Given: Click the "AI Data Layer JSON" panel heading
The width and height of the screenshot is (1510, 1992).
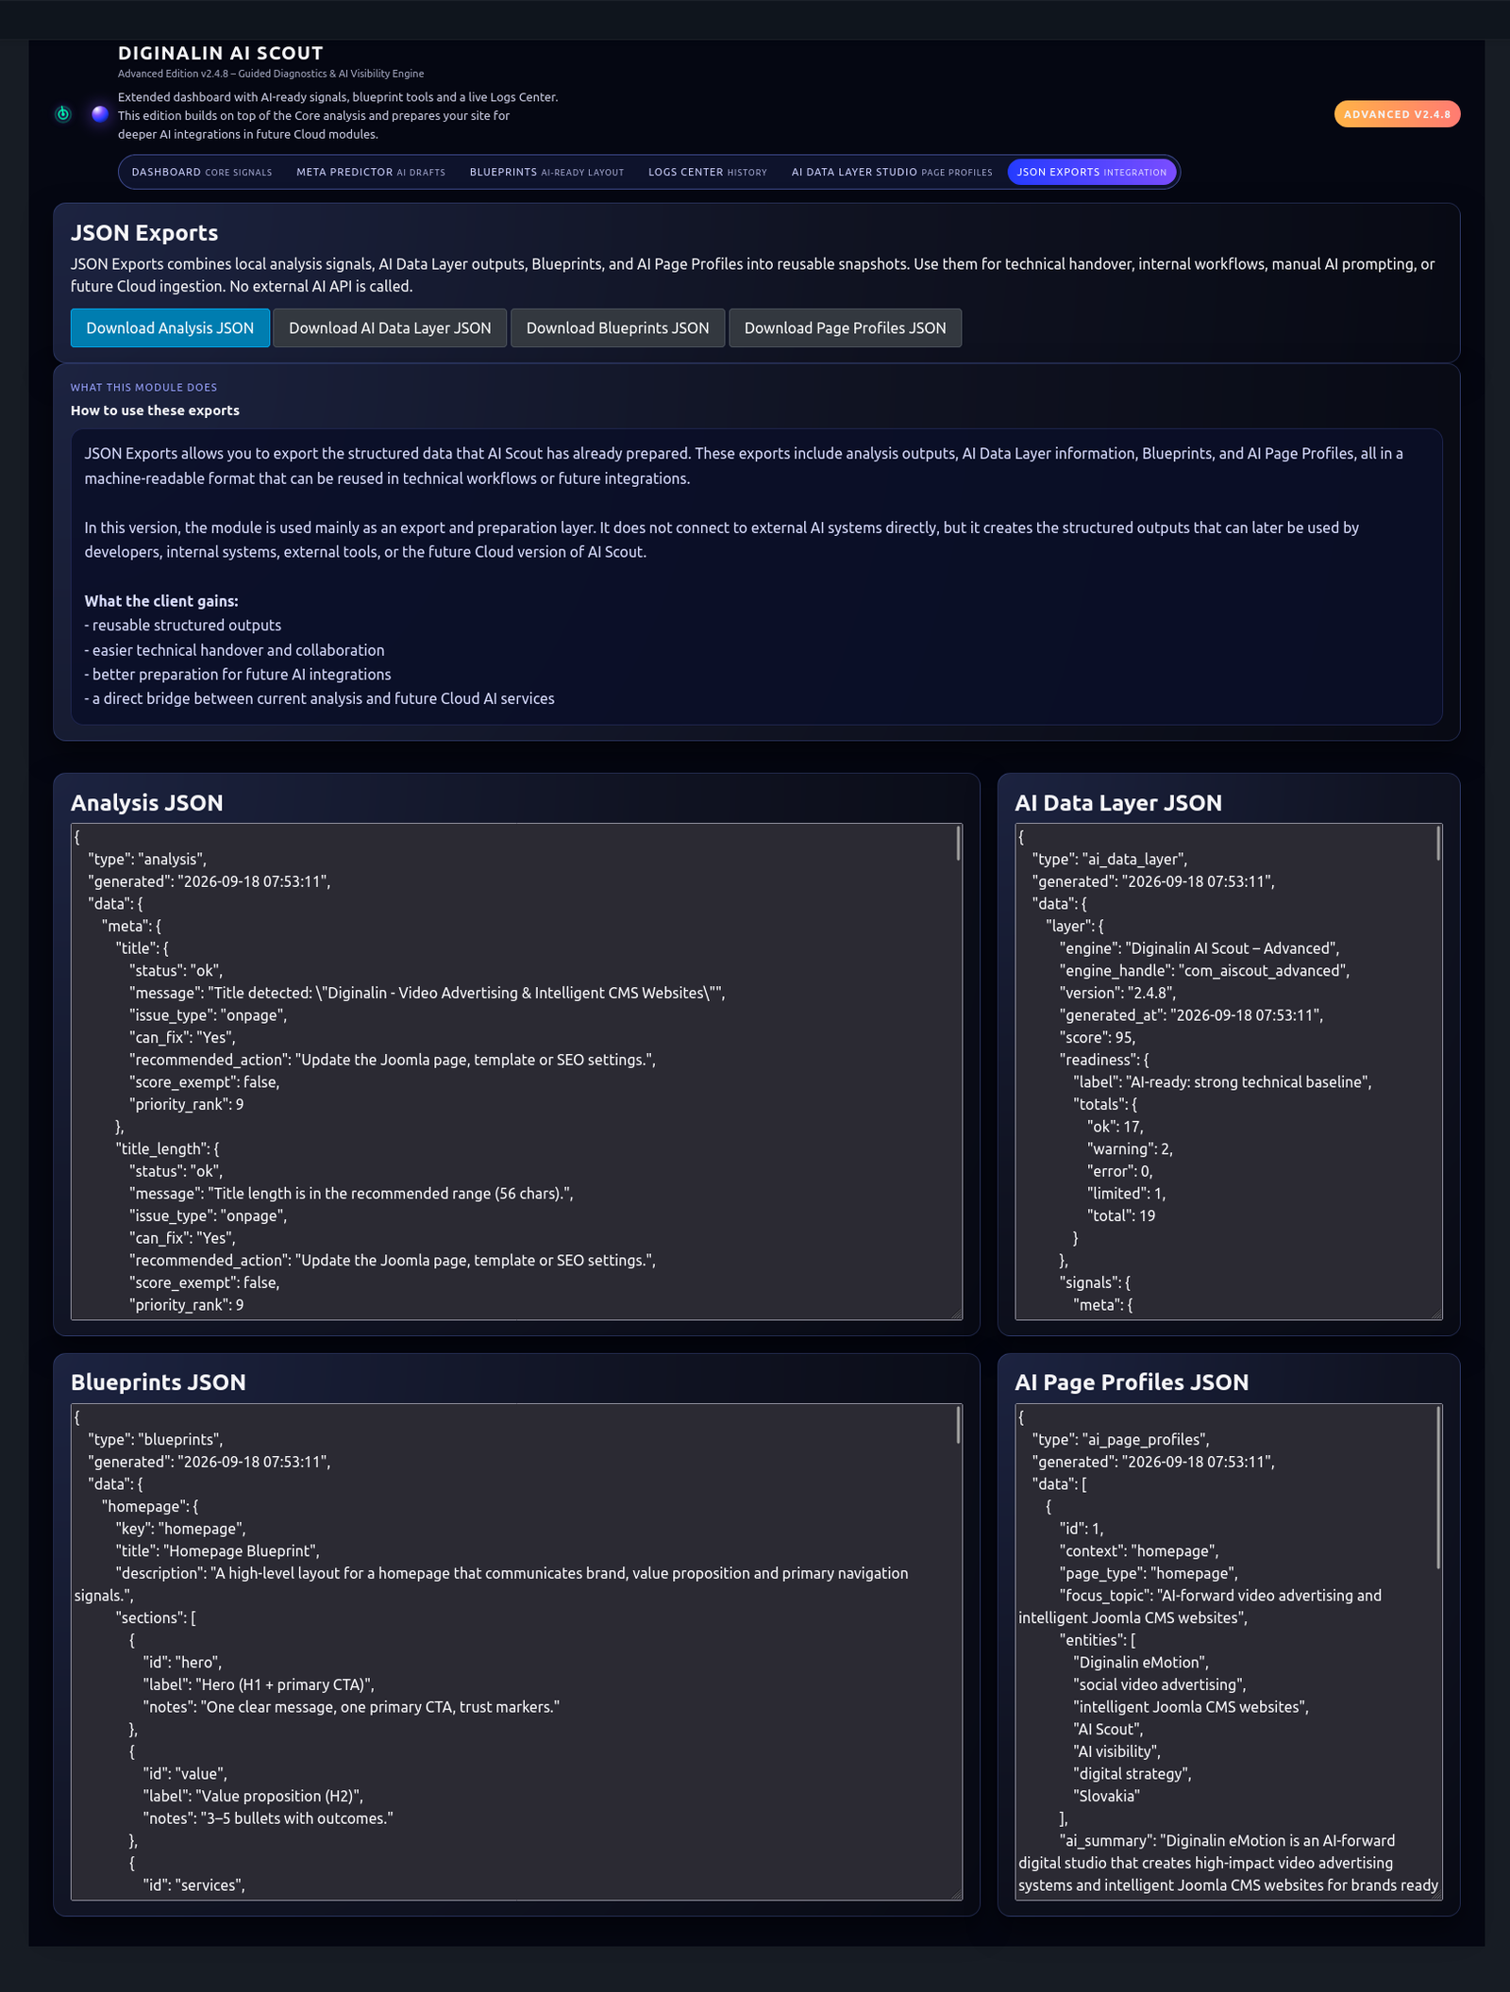Looking at the screenshot, I should (x=1118, y=803).
